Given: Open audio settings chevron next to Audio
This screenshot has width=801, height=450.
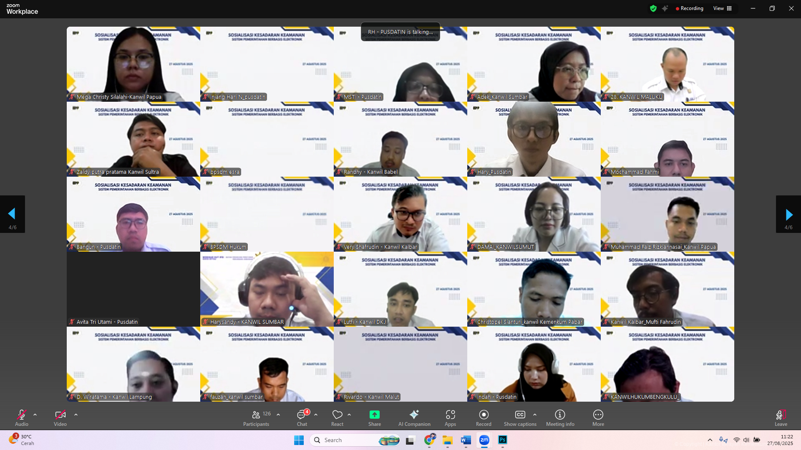Looking at the screenshot, I should pos(35,415).
